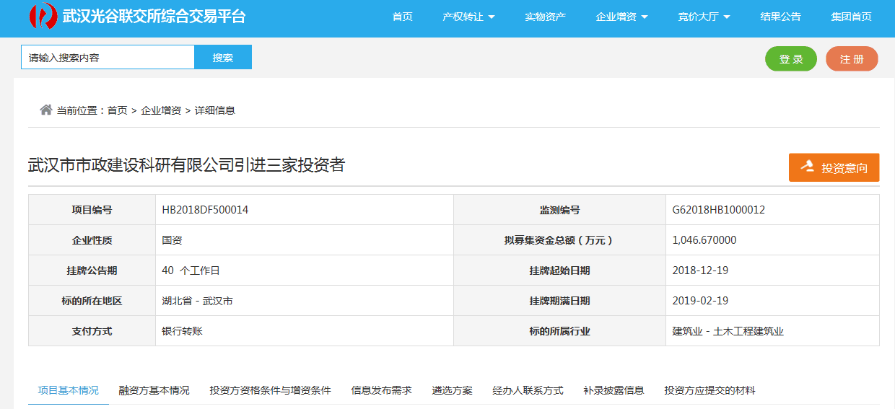The image size is (895, 409).
Task: Open the 补录披露信息 tab
Action: click(614, 390)
